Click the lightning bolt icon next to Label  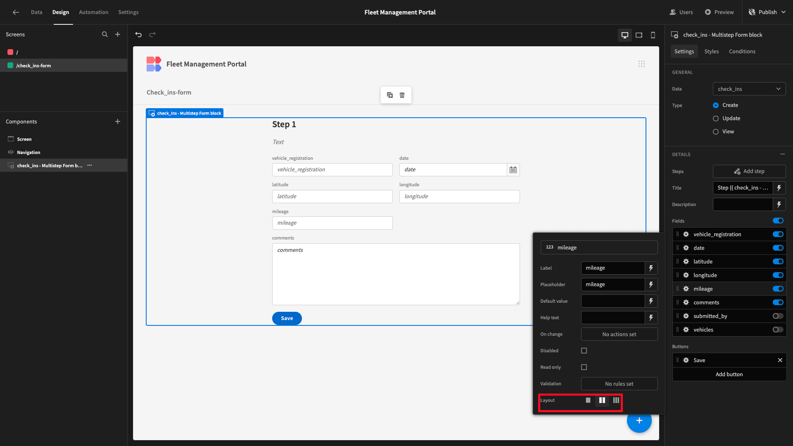651,268
